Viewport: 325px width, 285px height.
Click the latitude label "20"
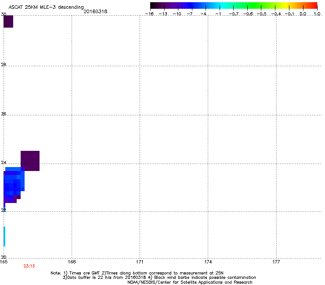pos(4,257)
